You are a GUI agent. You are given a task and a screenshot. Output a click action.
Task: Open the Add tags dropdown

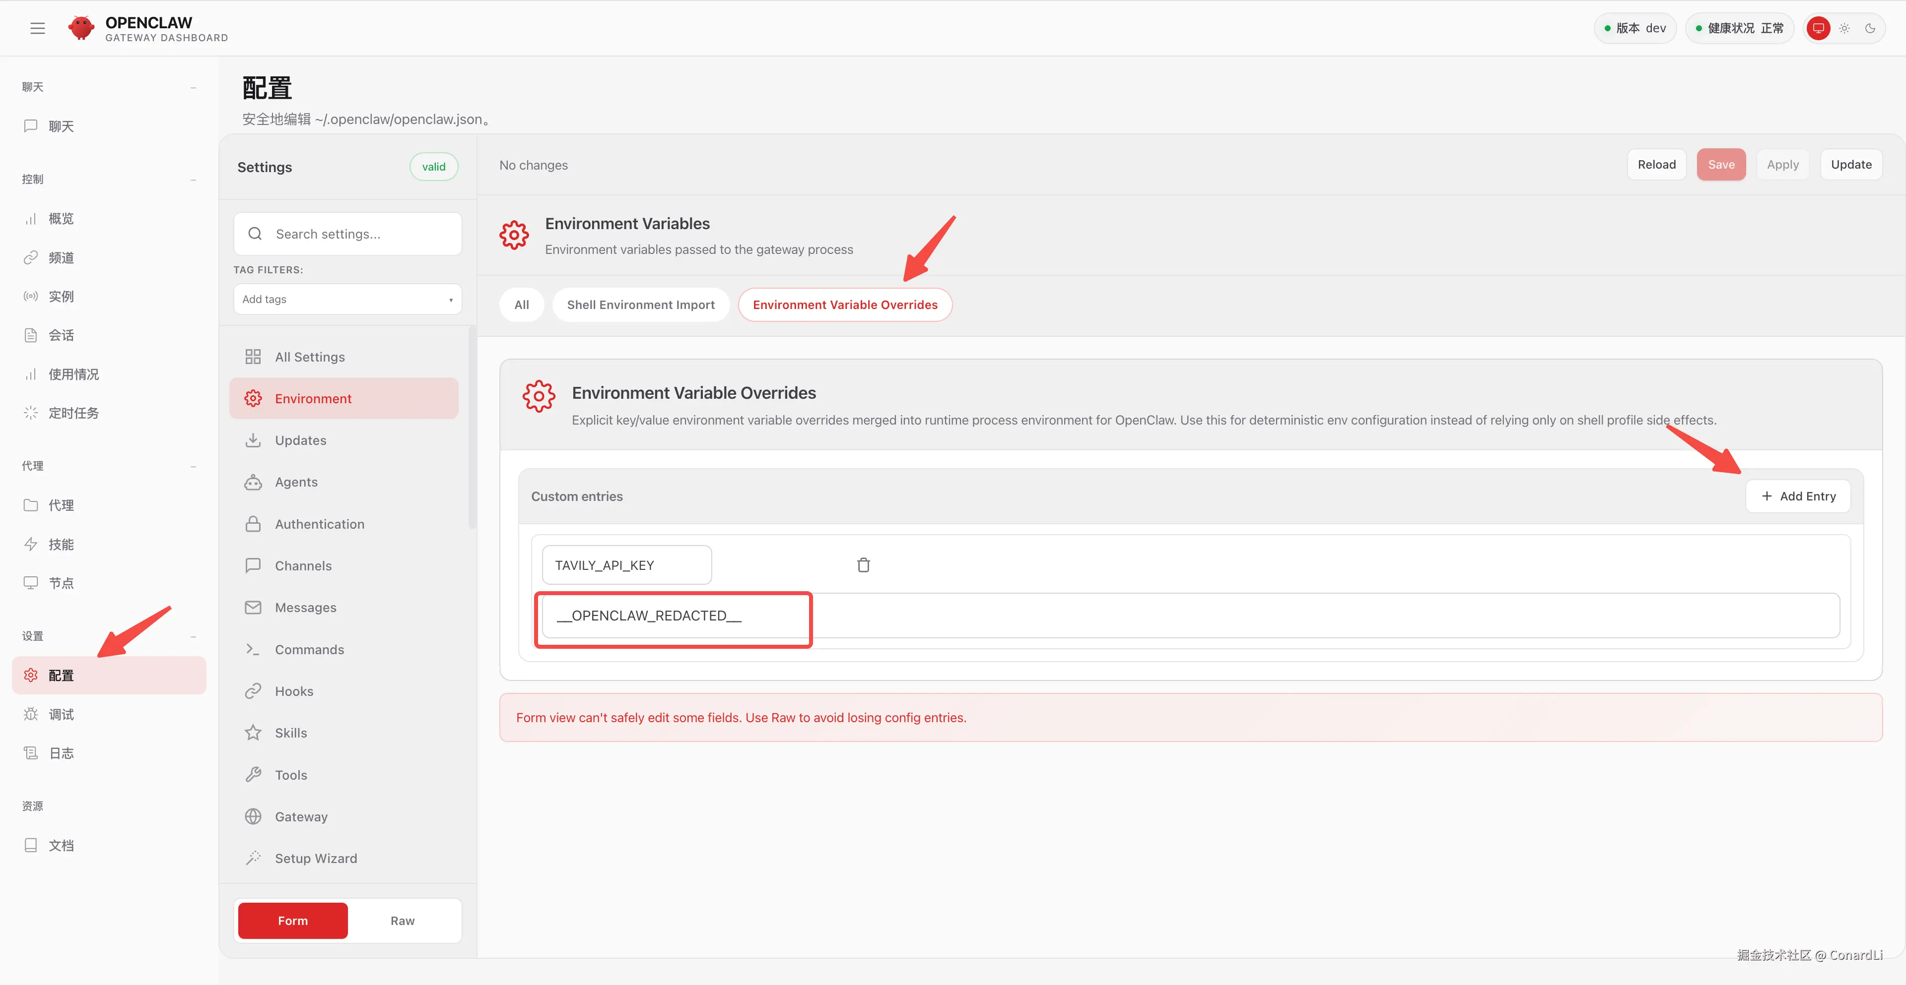click(347, 300)
